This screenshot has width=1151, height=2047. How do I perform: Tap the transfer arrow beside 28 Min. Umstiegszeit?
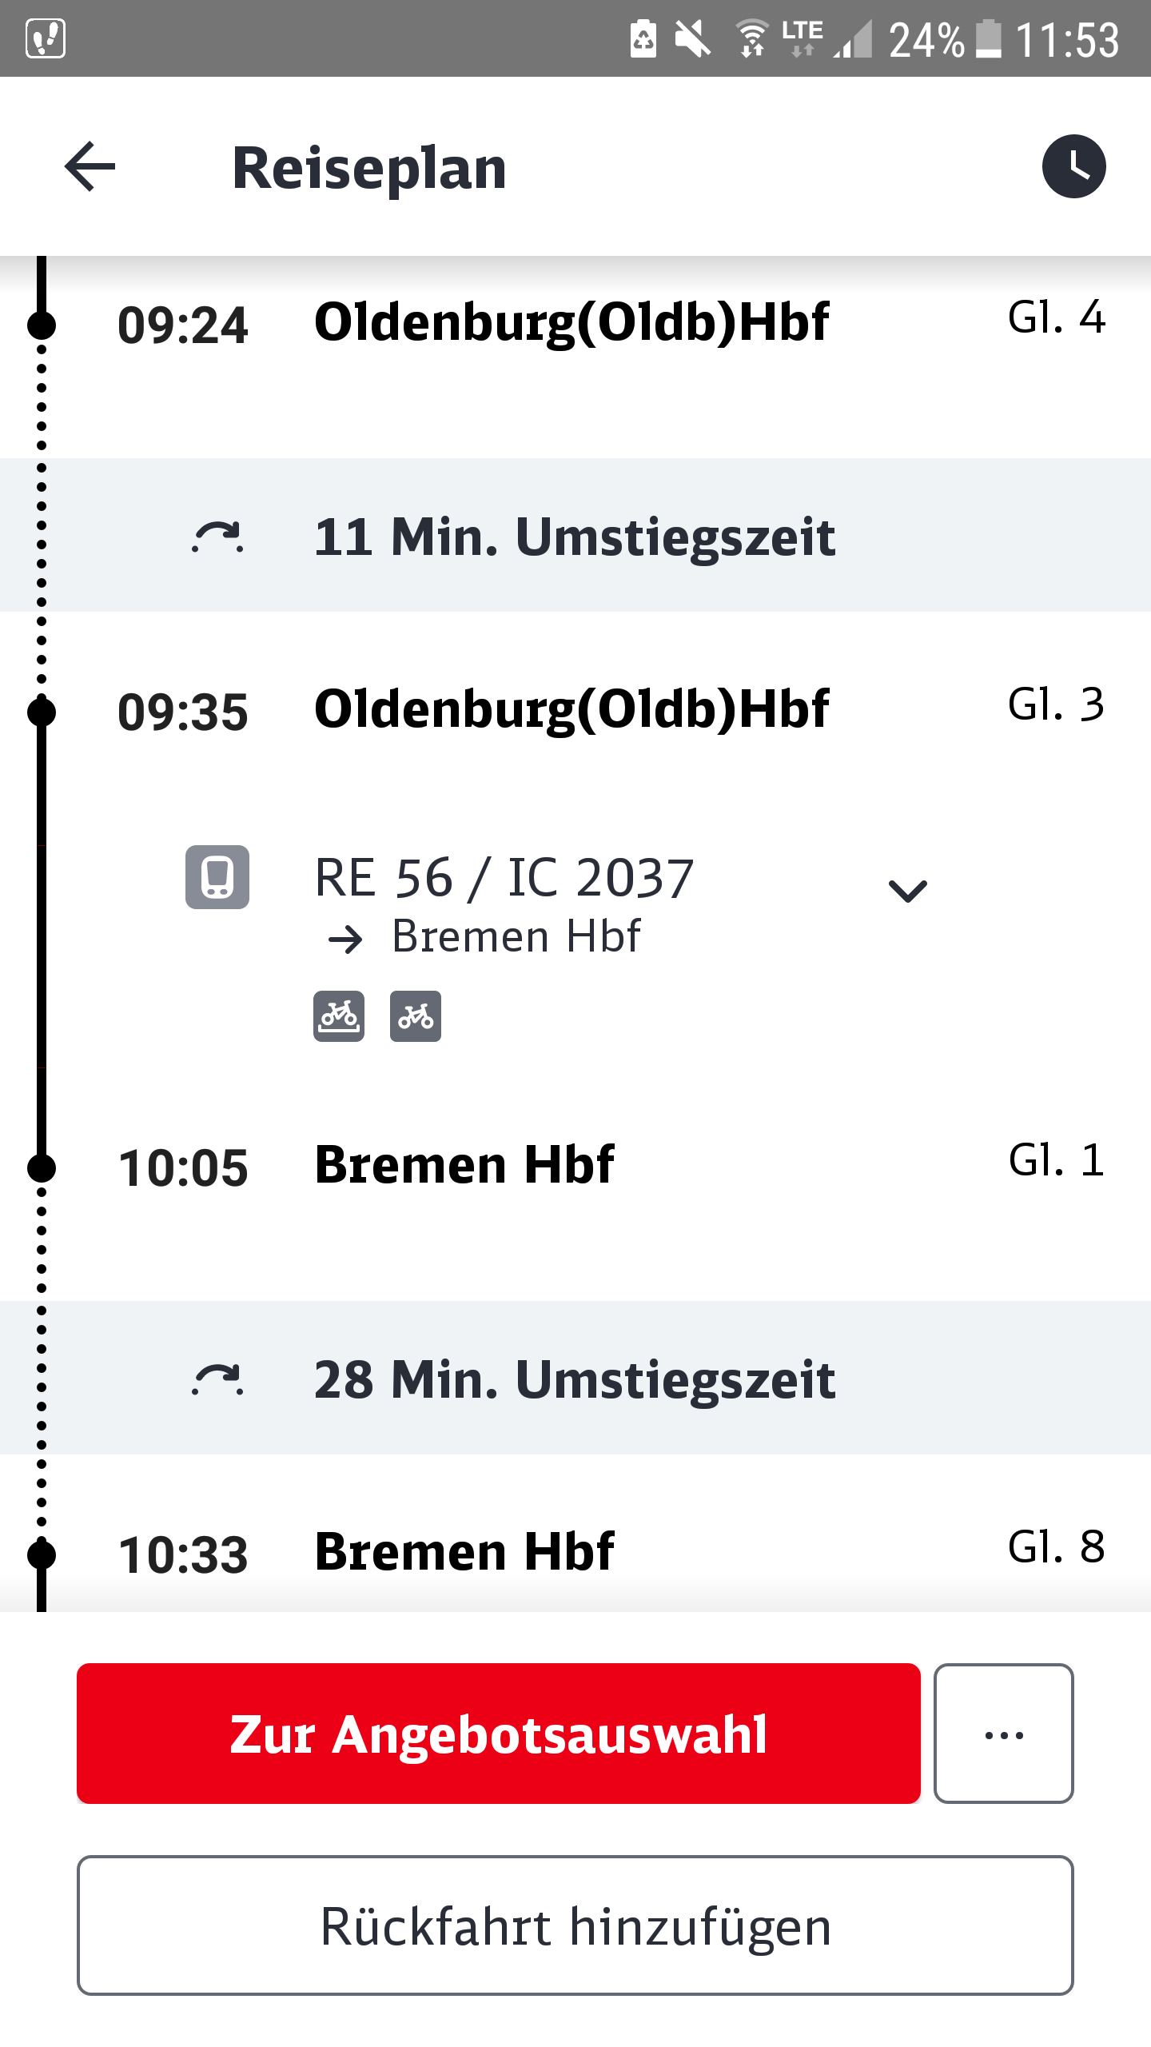point(217,1379)
